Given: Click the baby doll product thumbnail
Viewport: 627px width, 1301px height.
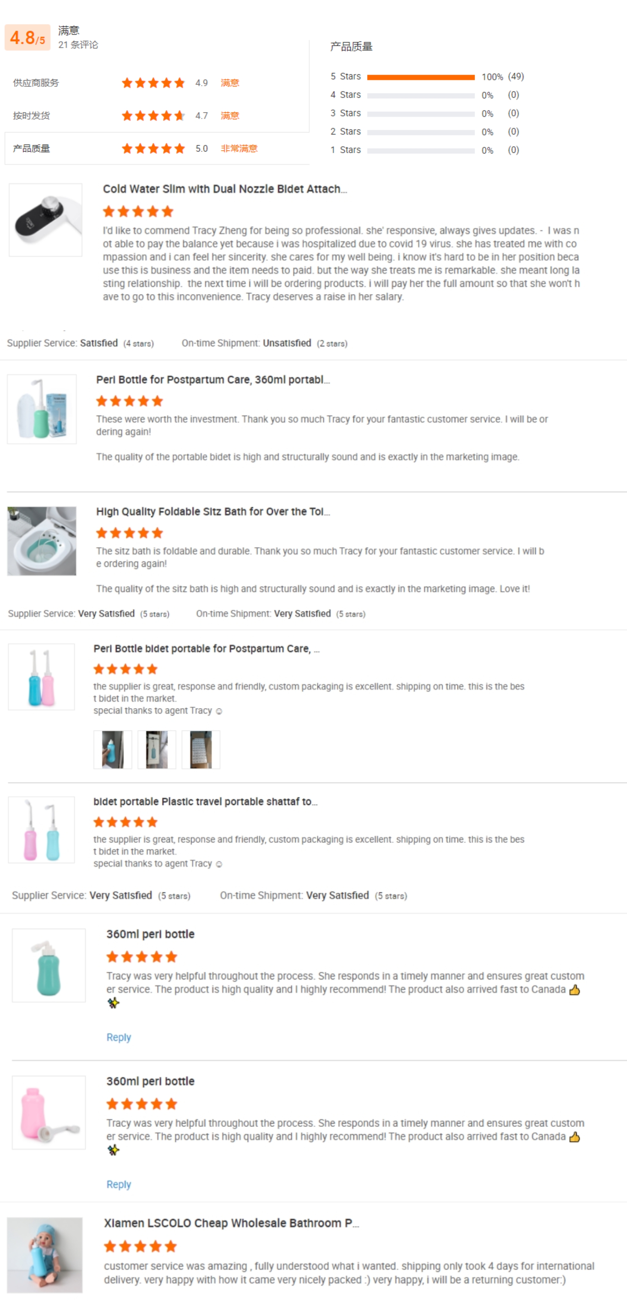Looking at the screenshot, I should (44, 1255).
